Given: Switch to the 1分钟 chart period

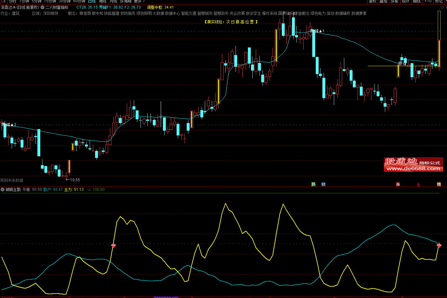Looking at the screenshot, I should [x=24, y=1].
